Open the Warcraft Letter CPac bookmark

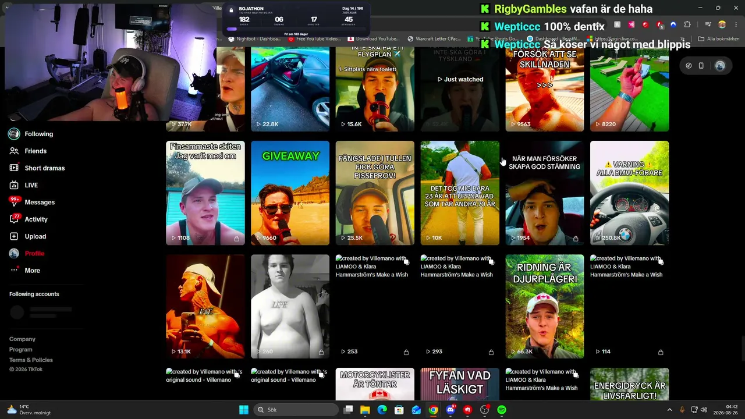(435, 39)
